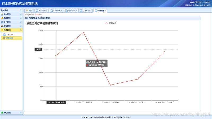
Task: Click the 支付管理 shield icon
Action: click(2, 113)
